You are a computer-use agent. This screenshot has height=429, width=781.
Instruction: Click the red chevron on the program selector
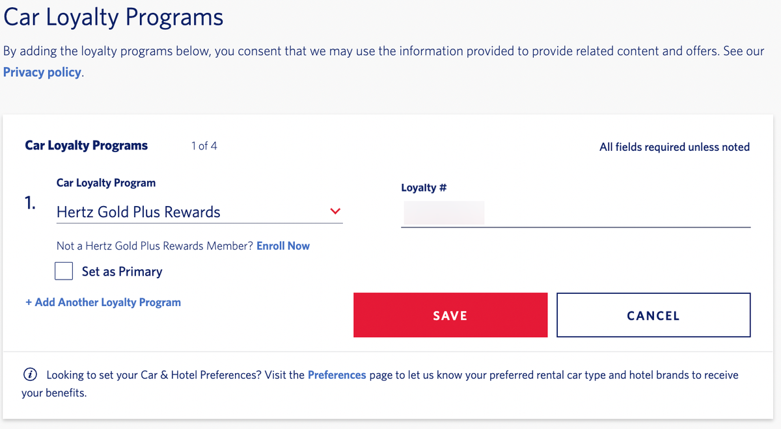[335, 211]
